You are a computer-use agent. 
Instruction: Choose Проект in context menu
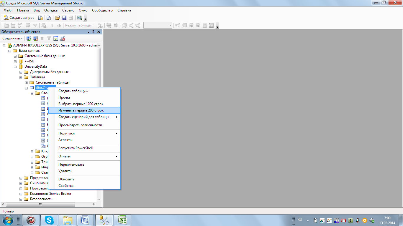pyautogui.click(x=84, y=97)
